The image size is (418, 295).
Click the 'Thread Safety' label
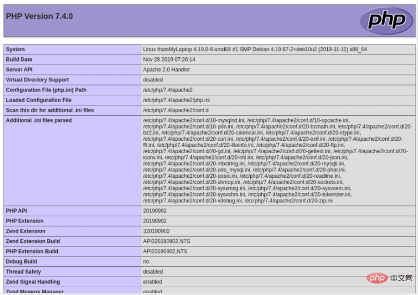click(x=23, y=272)
